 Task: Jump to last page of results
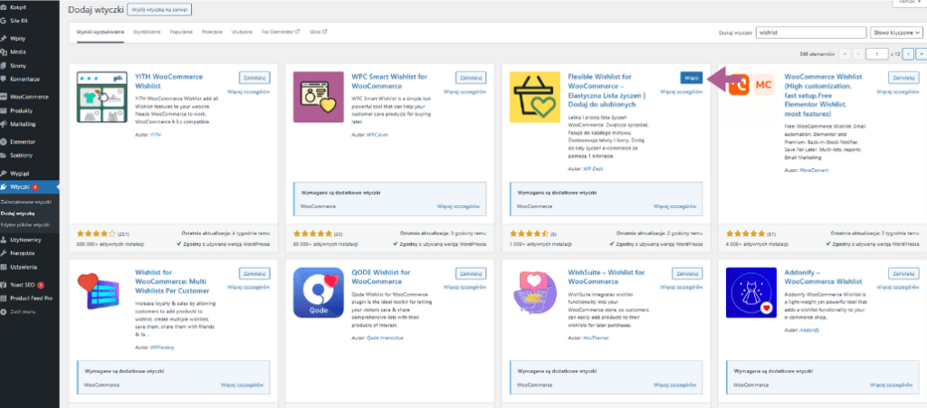921,54
